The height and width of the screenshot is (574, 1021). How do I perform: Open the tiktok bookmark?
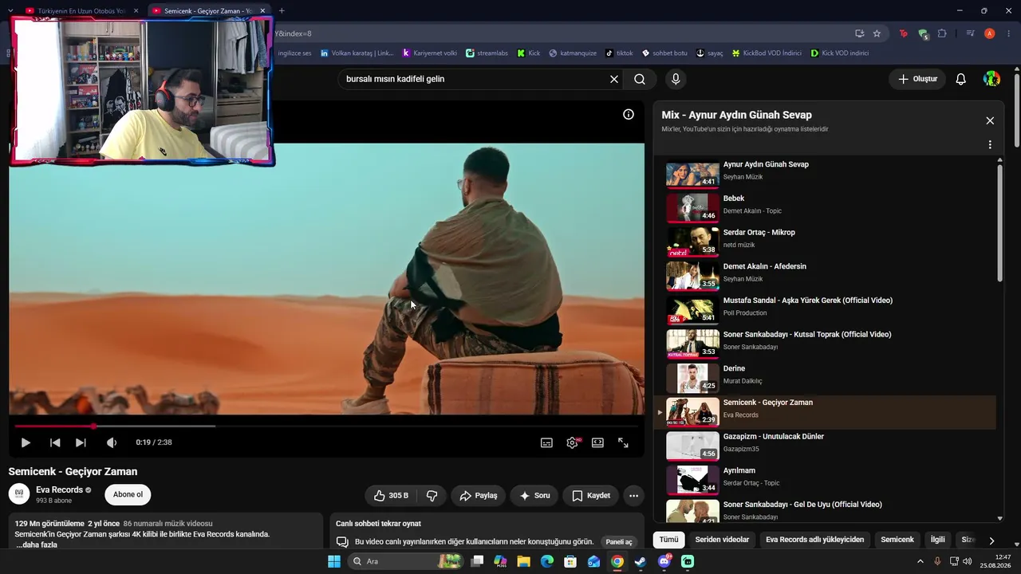tap(619, 53)
